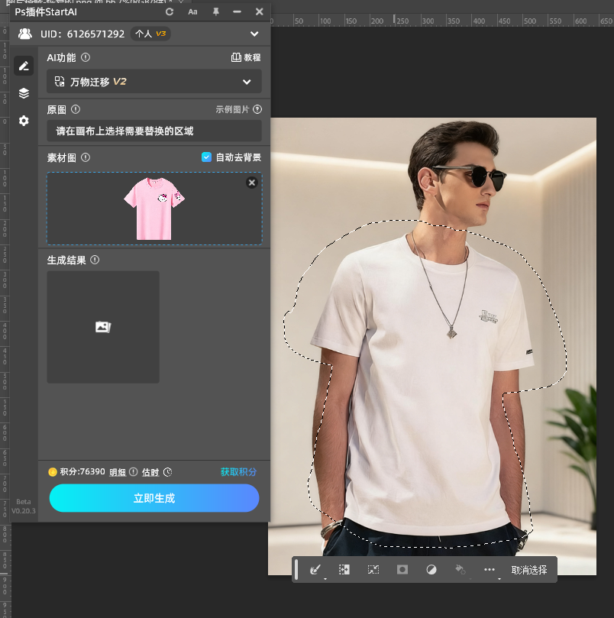Click the user avatar icon beside UID
Screen dimensions: 614x618
pyautogui.click(x=25, y=34)
